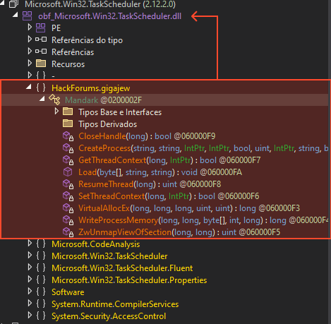Image resolution: width=331 pixels, height=324 pixels.
Task: Click the CreateProcess method icon
Action: (x=68, y=148)
